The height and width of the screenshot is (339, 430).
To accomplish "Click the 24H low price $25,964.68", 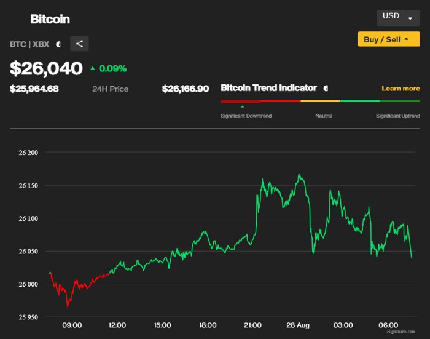I will click(x=34, y=89).
